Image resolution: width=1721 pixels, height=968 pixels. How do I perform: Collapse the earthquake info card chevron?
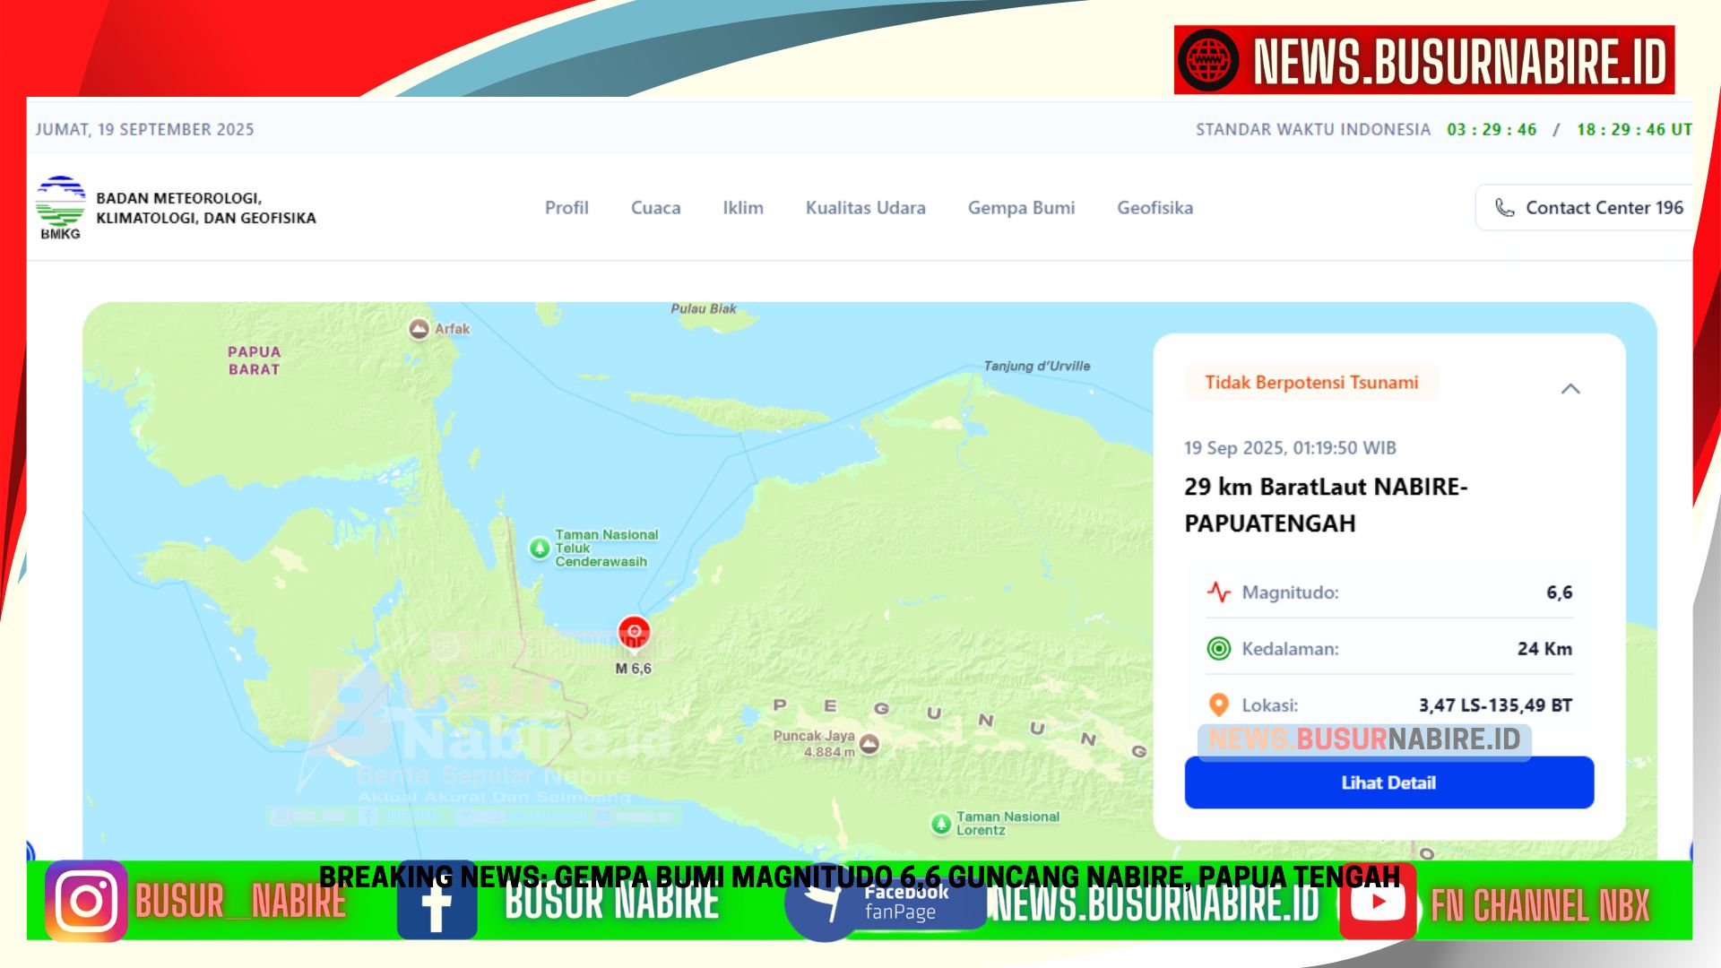pos(1570,389)
